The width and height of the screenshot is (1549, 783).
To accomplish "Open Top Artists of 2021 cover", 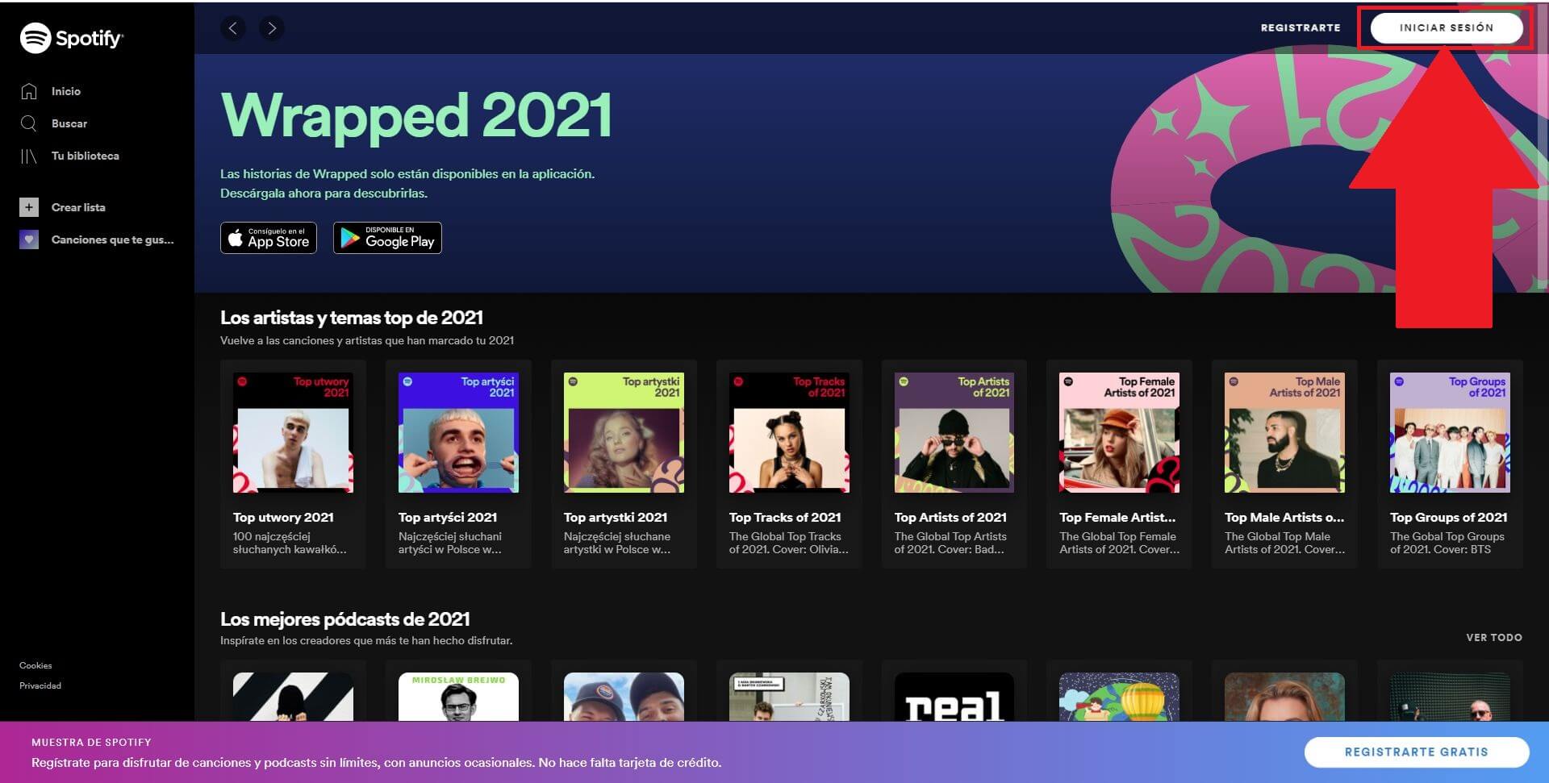I will [954, 432].
